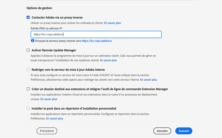Image resolution: width=222 pixels, height=138 pixels.
Task: Click the 'Activer Remote Update Manager' label text
Action: tap(54, 50)
